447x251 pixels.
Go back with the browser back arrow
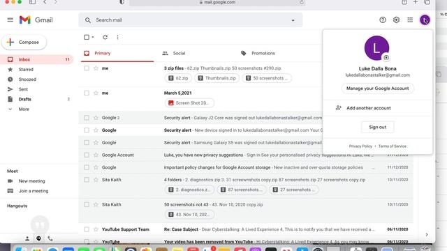tap(45, 2)
